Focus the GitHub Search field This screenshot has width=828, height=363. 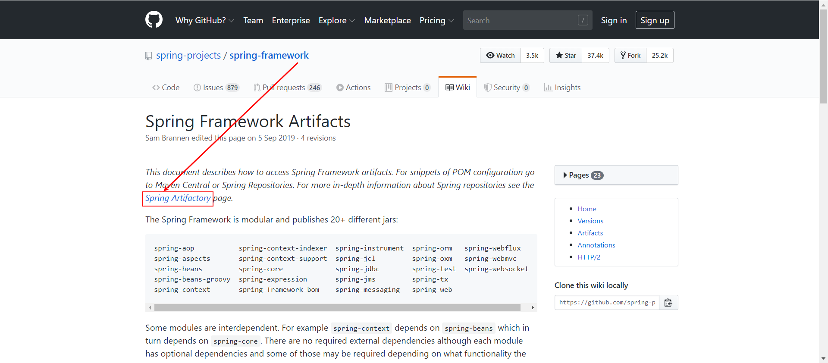[527, 20]
